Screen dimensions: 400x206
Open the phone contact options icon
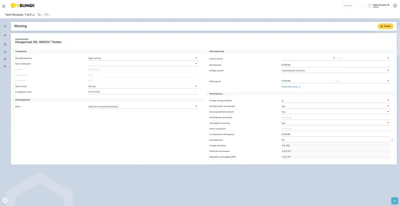coord(39,15)
